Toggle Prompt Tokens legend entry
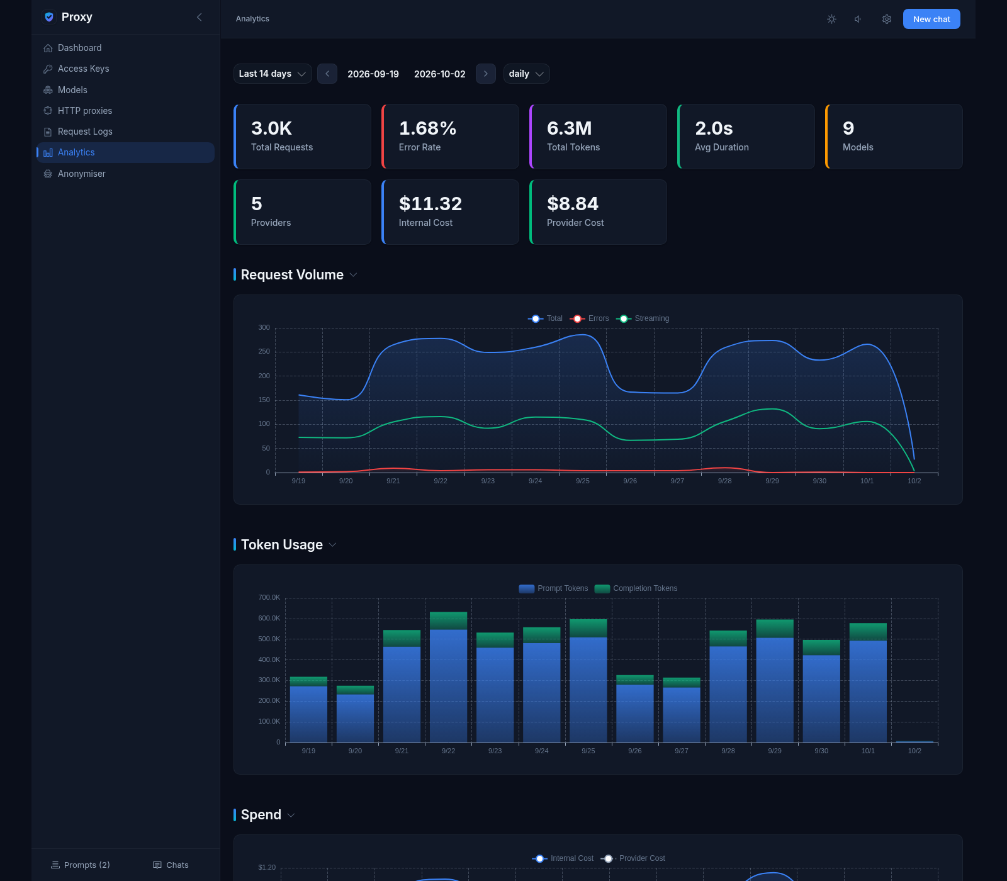The image size is (1007, 881). [x=553, y=588]
